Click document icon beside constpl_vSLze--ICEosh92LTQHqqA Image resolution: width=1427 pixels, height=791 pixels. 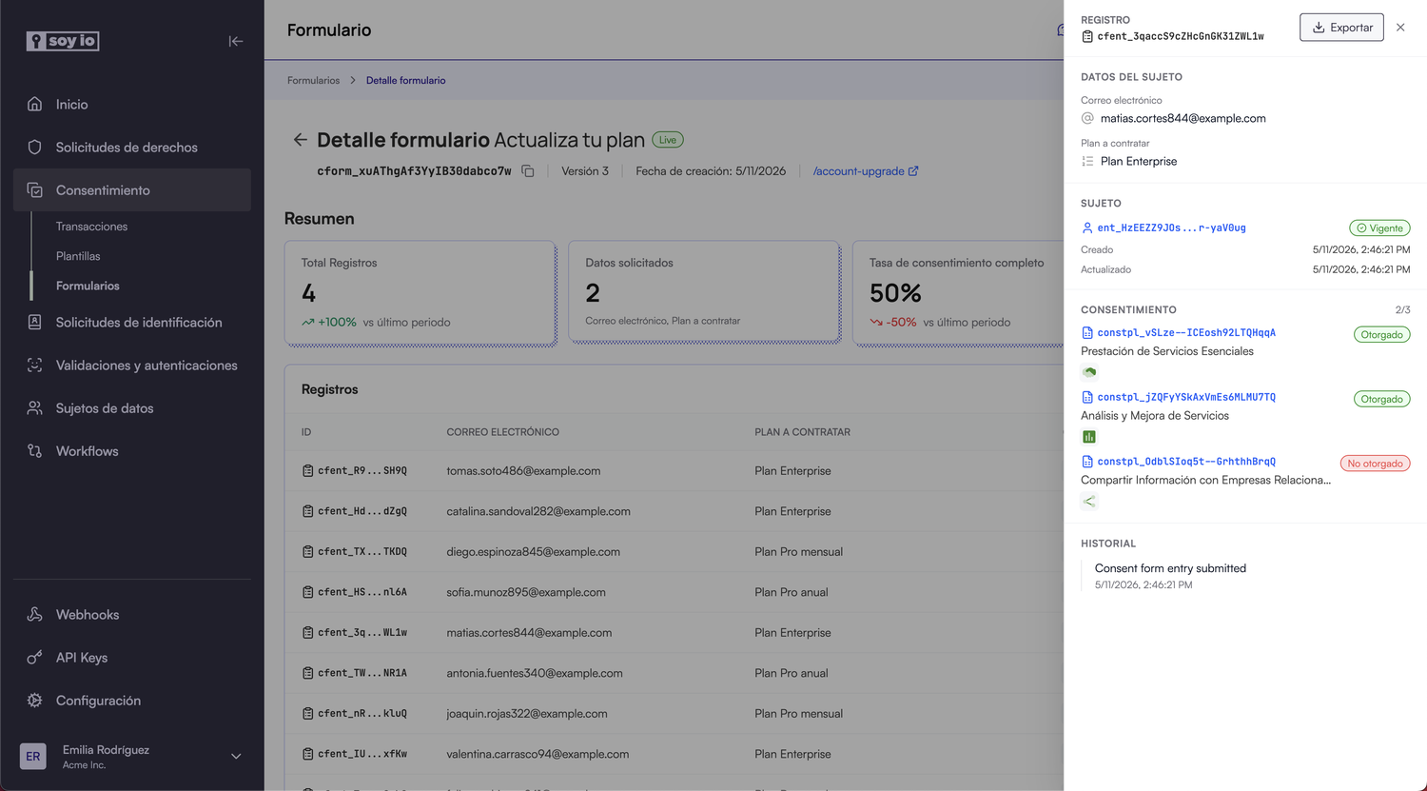point(1087,332)
